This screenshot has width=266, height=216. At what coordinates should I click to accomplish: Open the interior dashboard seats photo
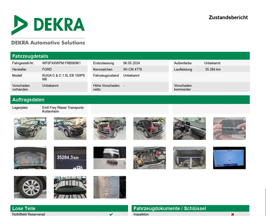tap(189, 129)
